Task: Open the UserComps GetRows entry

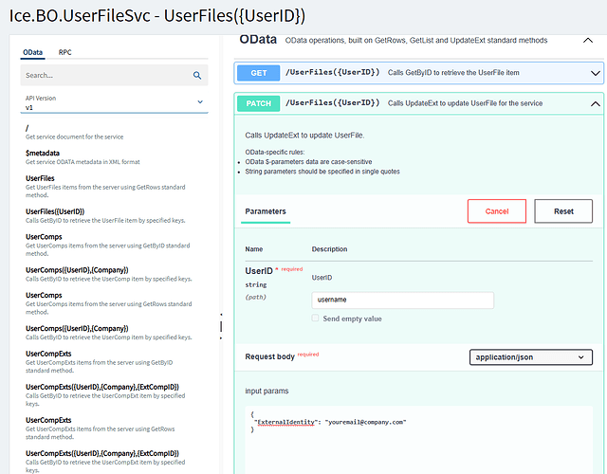Action: coord(109,303)
